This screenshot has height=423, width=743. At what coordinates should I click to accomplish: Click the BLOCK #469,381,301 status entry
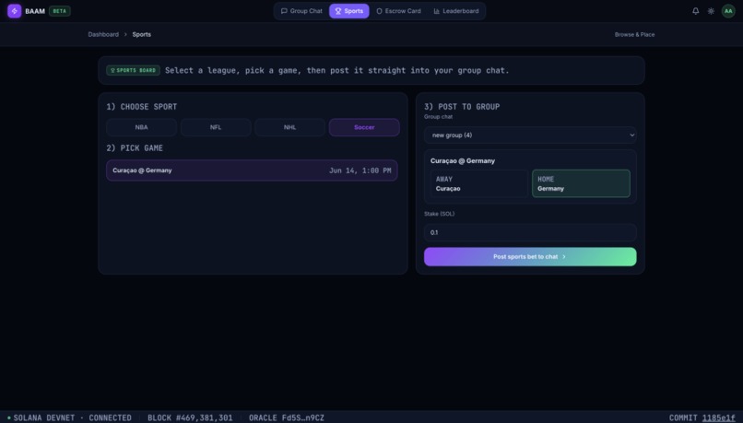tap(190, 417)
